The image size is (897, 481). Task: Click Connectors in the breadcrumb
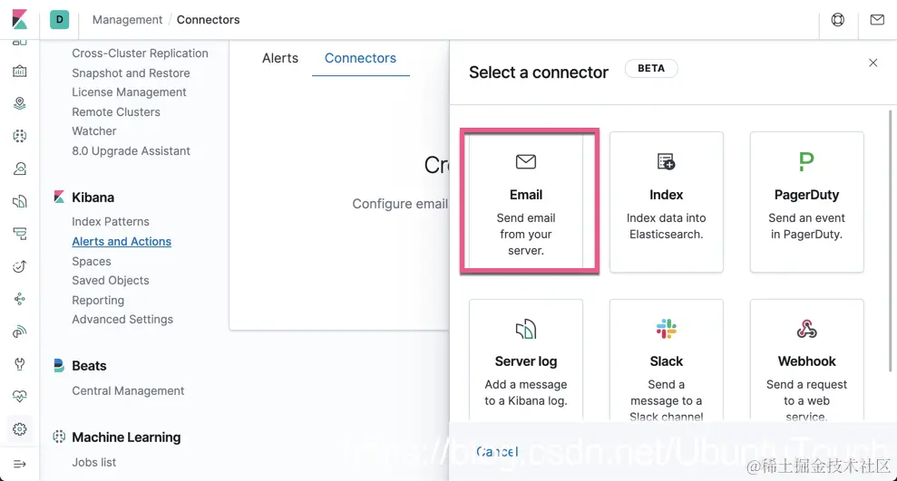[x=209, y=19]
